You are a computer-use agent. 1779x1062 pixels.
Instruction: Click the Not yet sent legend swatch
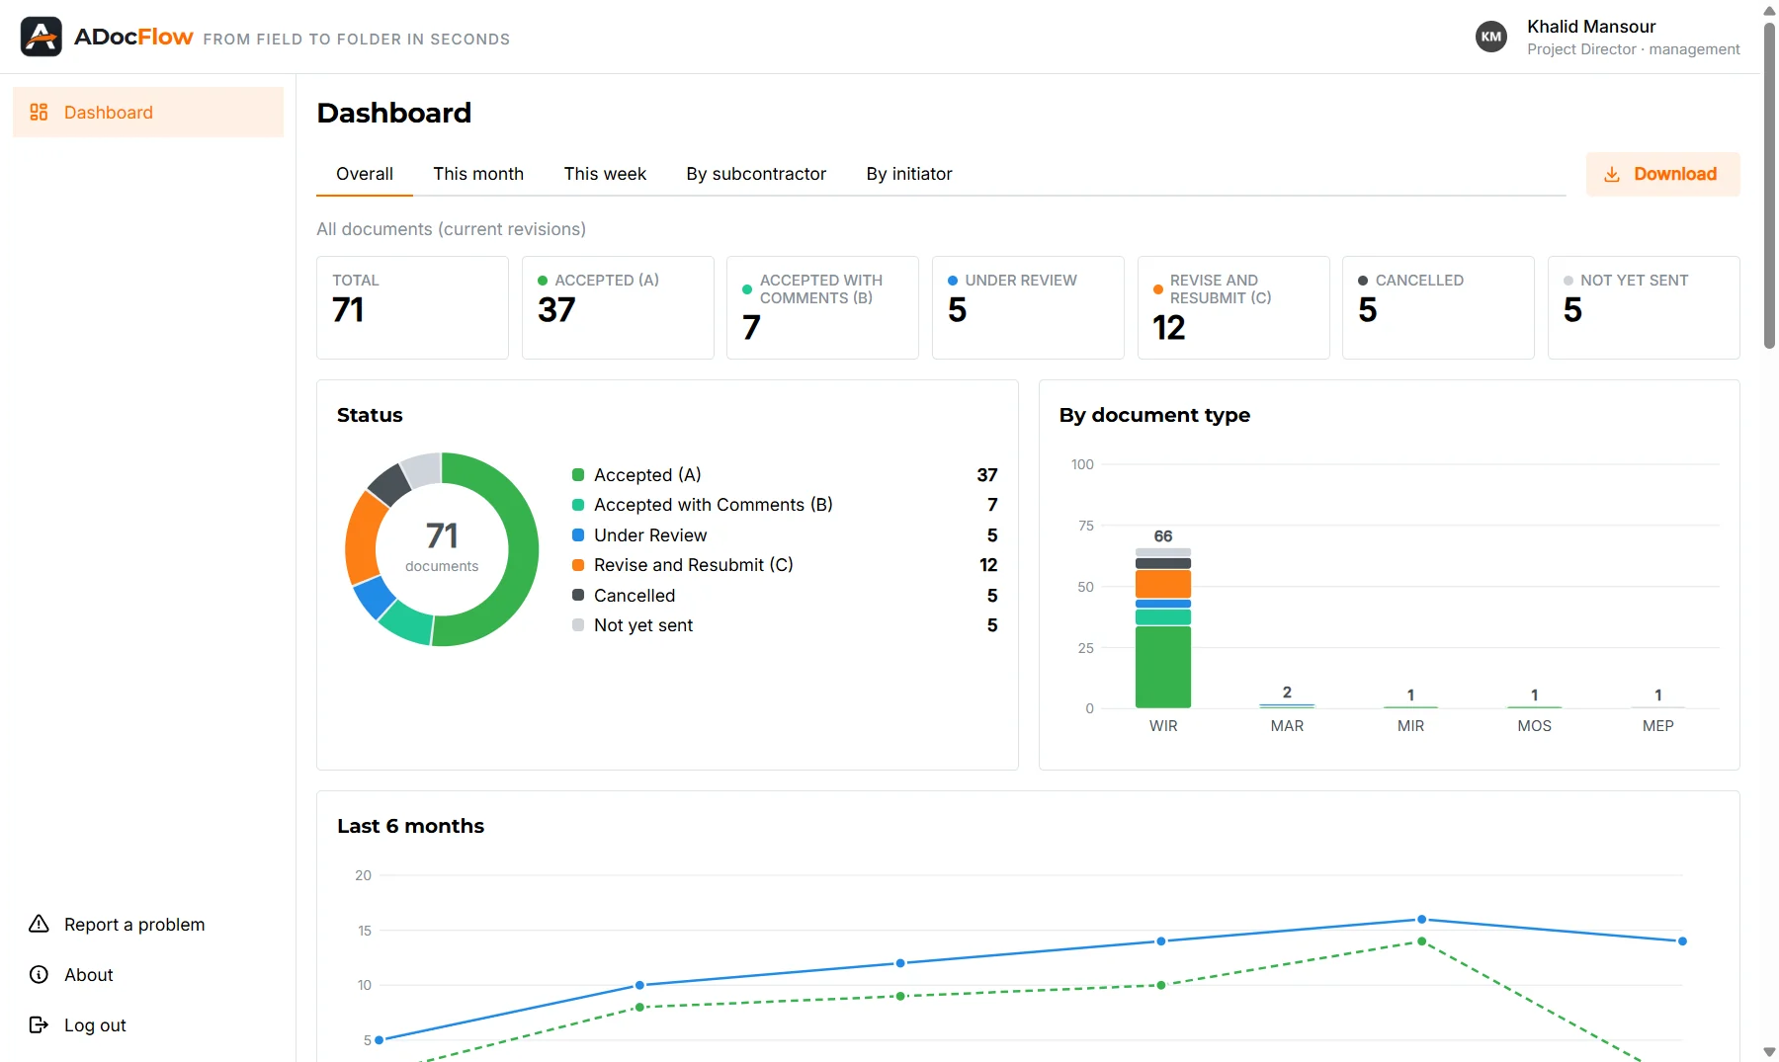click(578, 625)
